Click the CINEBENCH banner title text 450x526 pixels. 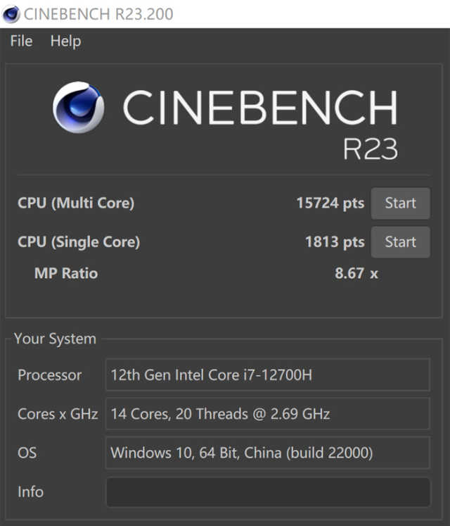259,109
